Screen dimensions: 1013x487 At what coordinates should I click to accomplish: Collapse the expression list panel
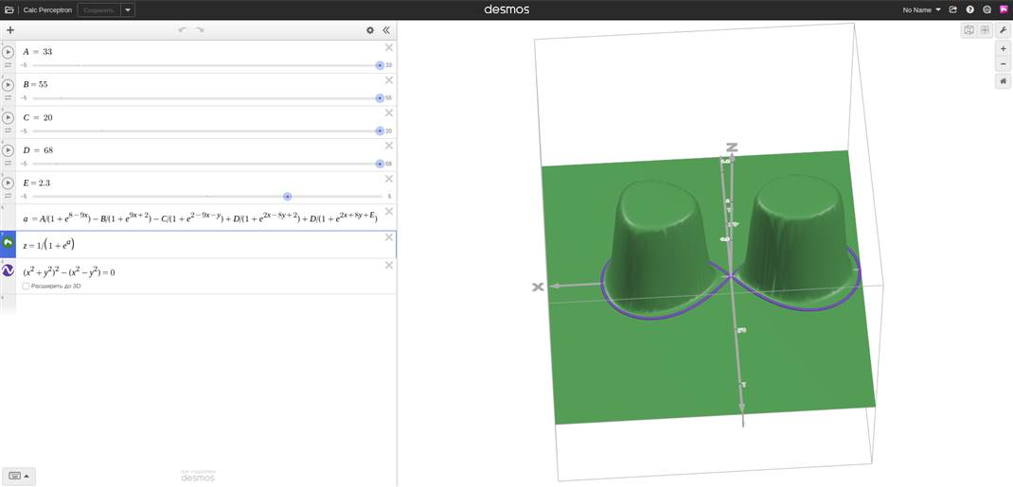[x=386, y=29]
